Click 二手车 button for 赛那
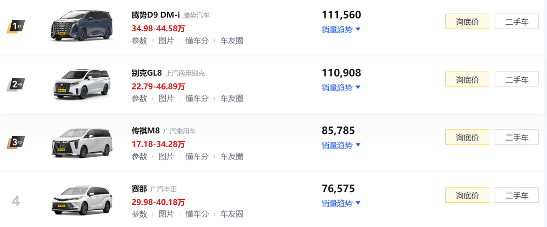 tap(517, 195)
